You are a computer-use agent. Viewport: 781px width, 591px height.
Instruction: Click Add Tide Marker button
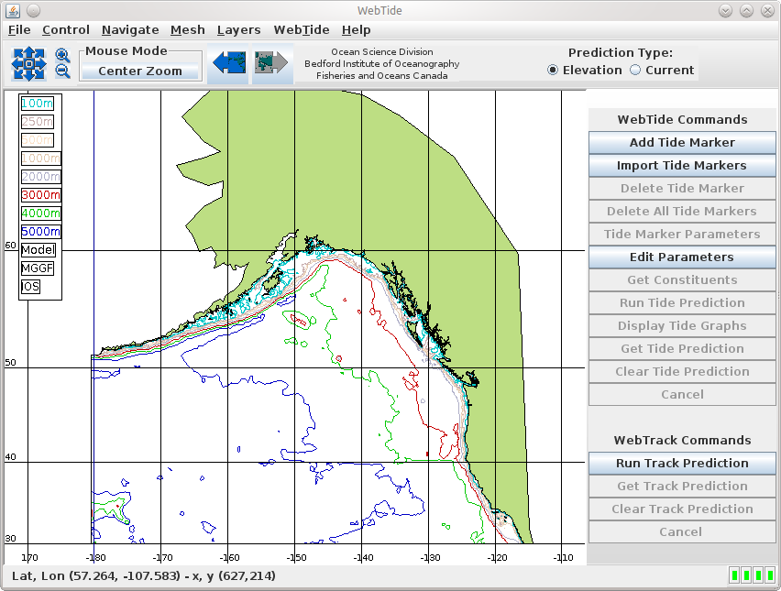[x=682, y=143]
